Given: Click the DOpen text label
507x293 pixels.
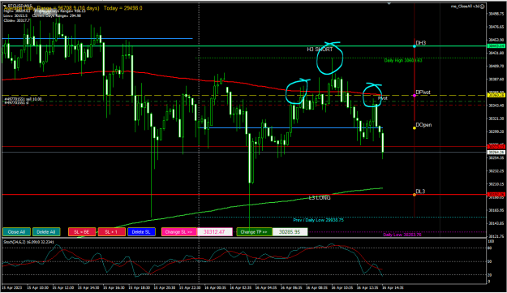Looking at the screenshot, I should (x=423, y=125).
